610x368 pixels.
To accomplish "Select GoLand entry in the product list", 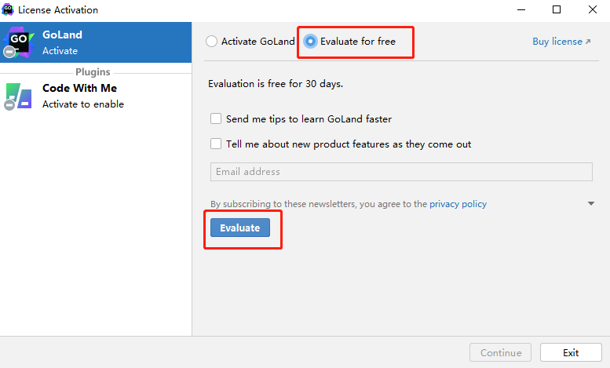I will (x=96, y=42).
